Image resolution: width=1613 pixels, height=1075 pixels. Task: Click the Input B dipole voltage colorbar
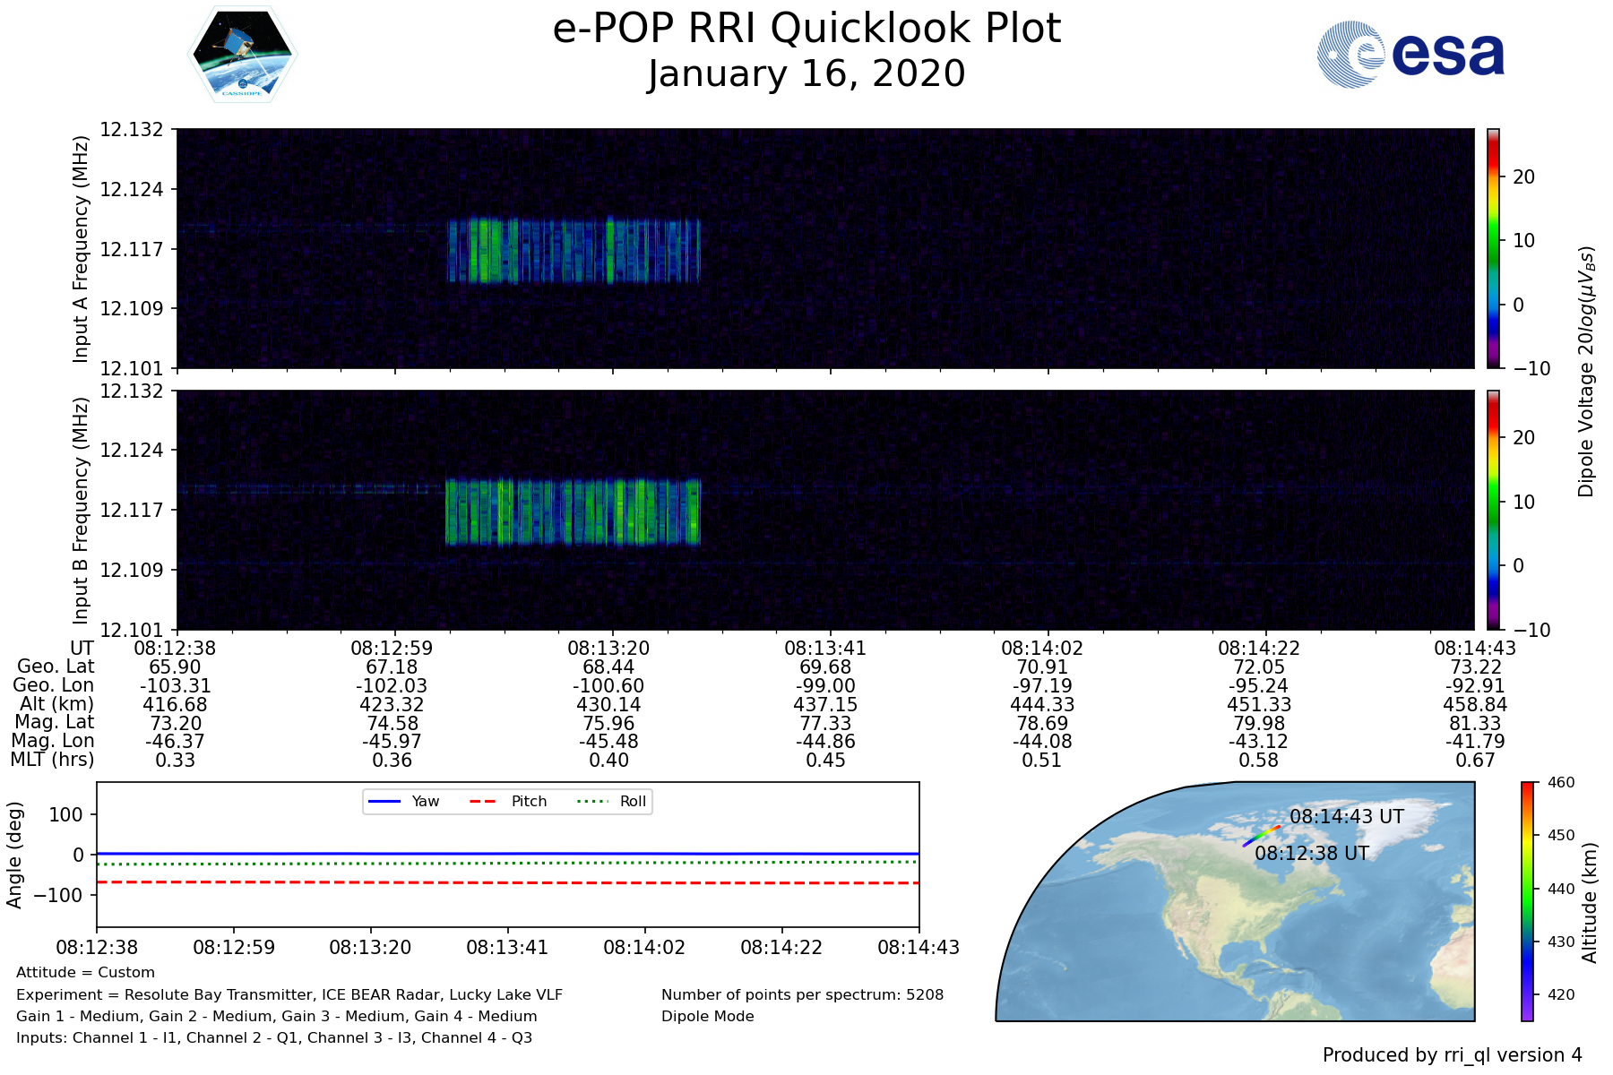[x=1494, y=510]
